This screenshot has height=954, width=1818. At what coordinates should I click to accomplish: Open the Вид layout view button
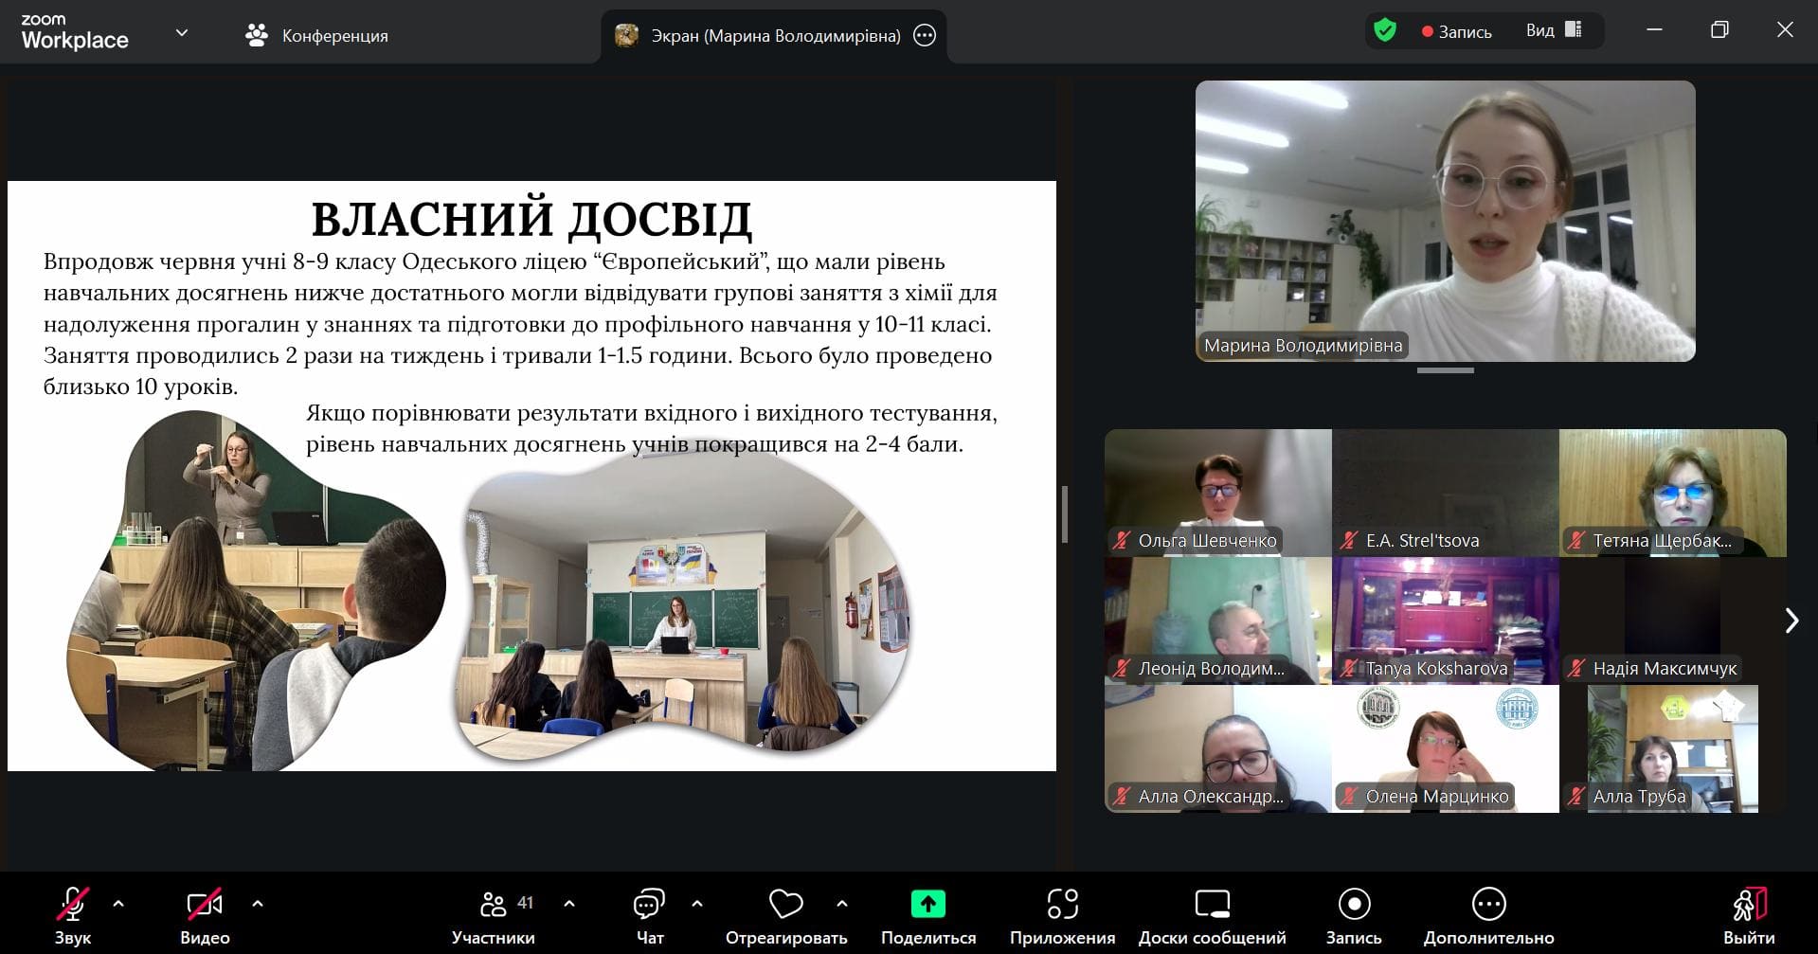pos(1554,30)
